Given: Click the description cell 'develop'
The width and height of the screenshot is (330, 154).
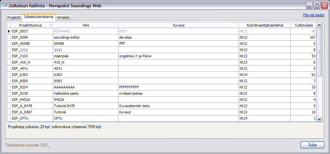Looking at the screenshot, I should [178, 37].
